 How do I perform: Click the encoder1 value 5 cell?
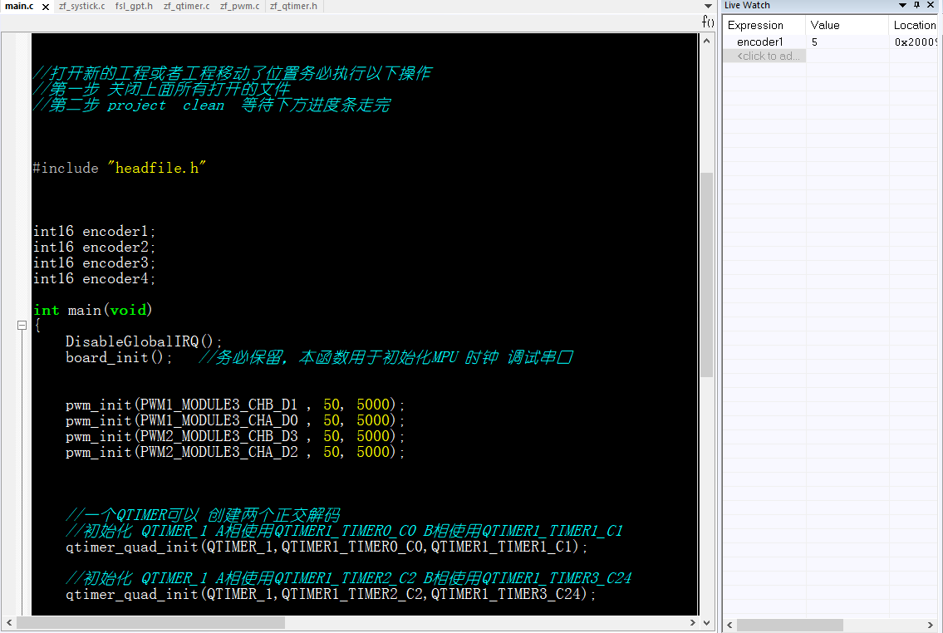847,42
